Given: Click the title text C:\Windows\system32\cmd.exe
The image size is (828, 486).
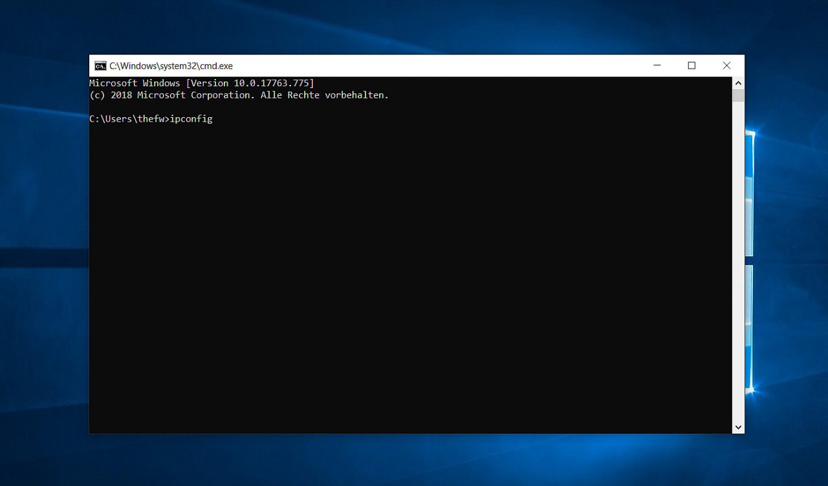Looking at the screenshot, I should pyautogui.click(x=171, y=66).
